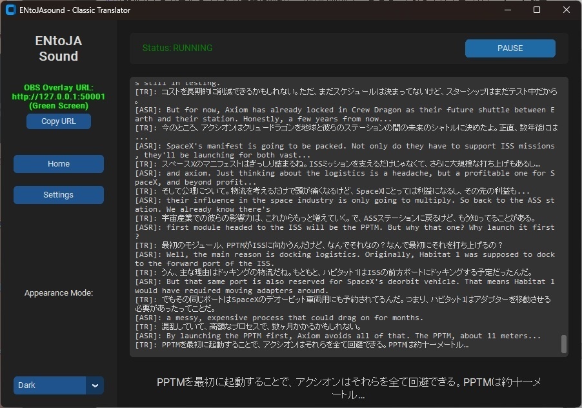Click the ASR line "SpaceX's manifest is going to be packed"
Image resolution: width=582 pixels, height=408 pixels.
pyautogui.click(x=345, y=150)
